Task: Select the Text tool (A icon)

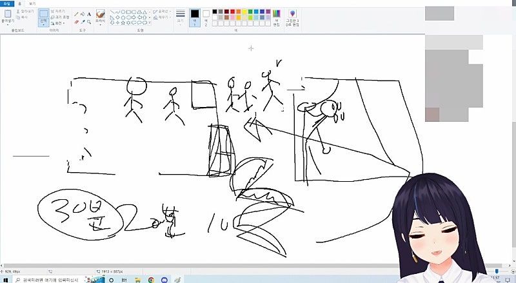Action: point(89,14)
